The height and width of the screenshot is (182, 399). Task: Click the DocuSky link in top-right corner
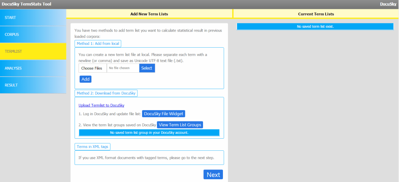coord(388,4)
